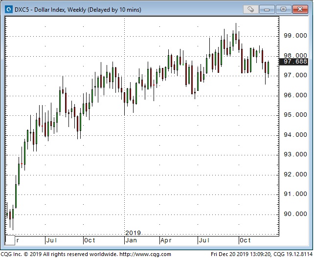
Task: Minimize the Dollar Index chart window
Action: (x=267, y=9)
